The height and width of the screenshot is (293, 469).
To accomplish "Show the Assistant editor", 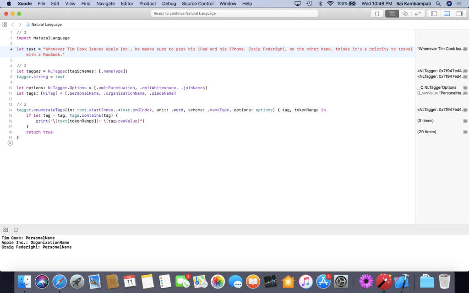I will click(405, 13).
